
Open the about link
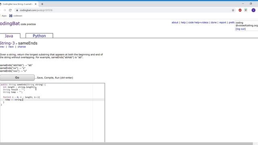point(175,23)
